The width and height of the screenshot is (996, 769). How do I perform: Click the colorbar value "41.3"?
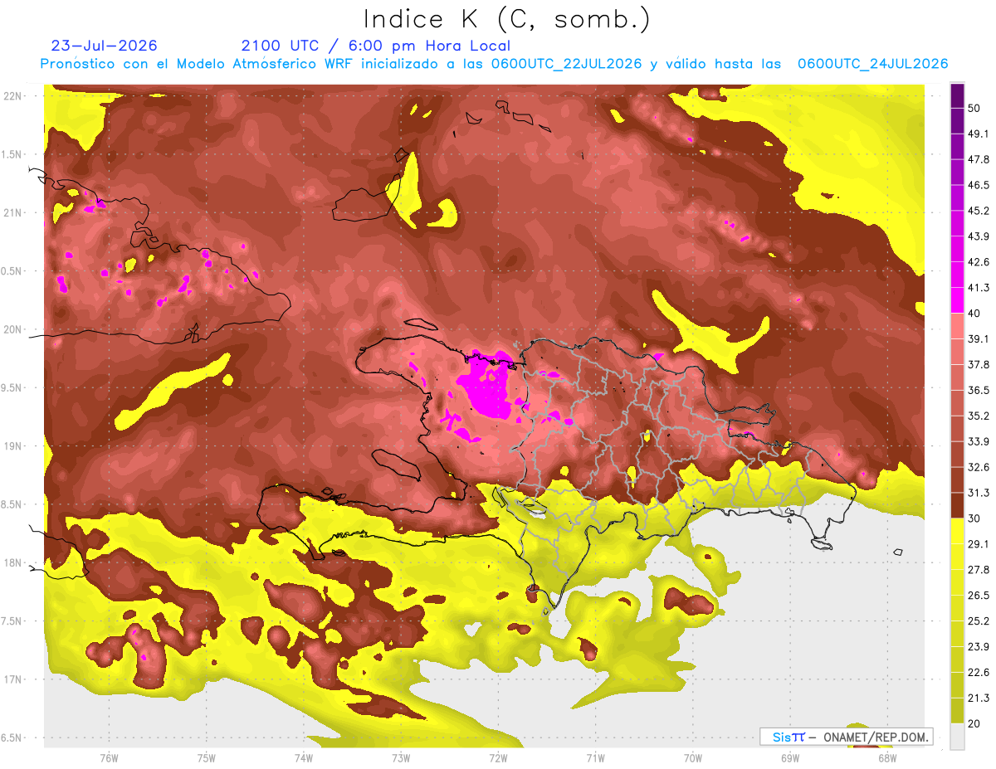979,288
